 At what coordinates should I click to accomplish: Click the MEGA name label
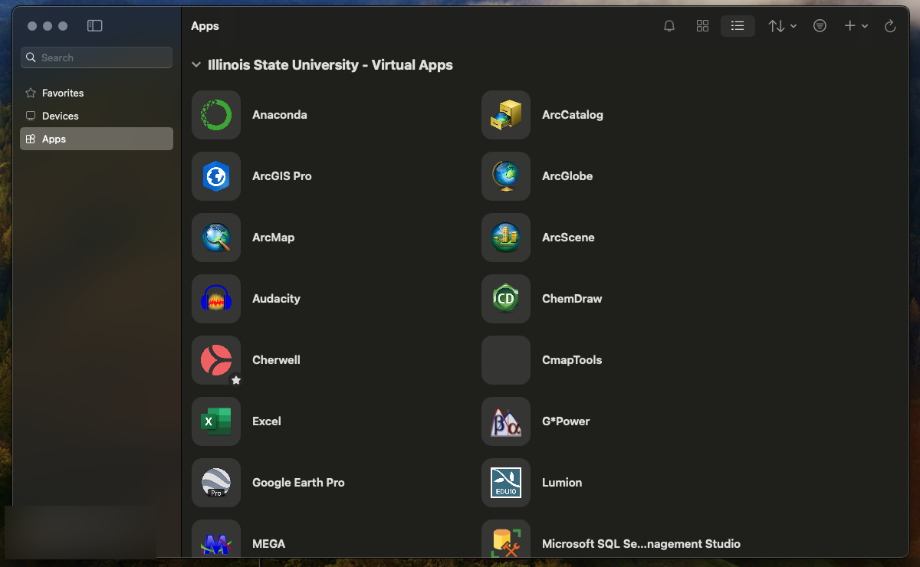pyautogui.click(x=268, y=544)
